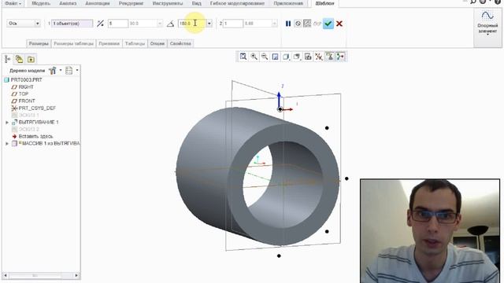Click the tree columns display icon
Viewport: 504px width, 283px height.
pos(69,70)
